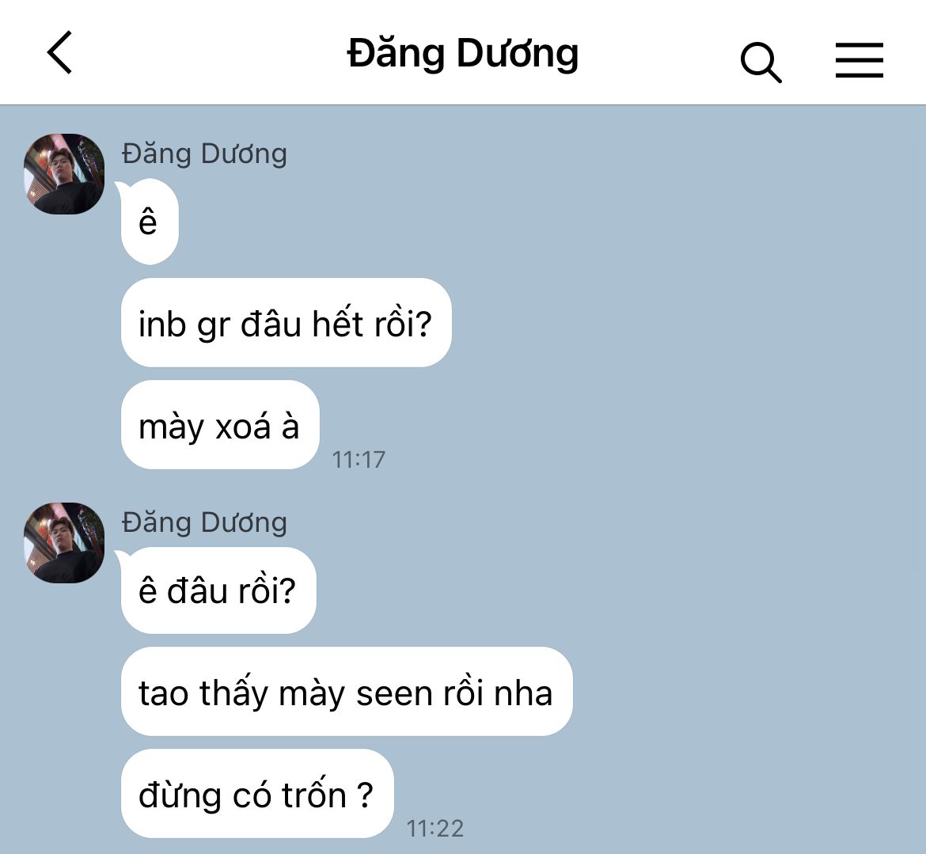Tap sender name above 'ê đâu rồi?'
This screenshot has height=854, width=926.
(204, 523)
